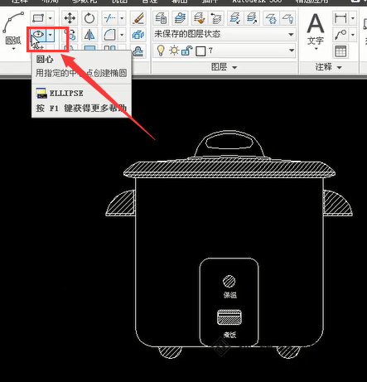Expand the 图层 panel title
Screen dimensions: 367x382
pos(224,67)
